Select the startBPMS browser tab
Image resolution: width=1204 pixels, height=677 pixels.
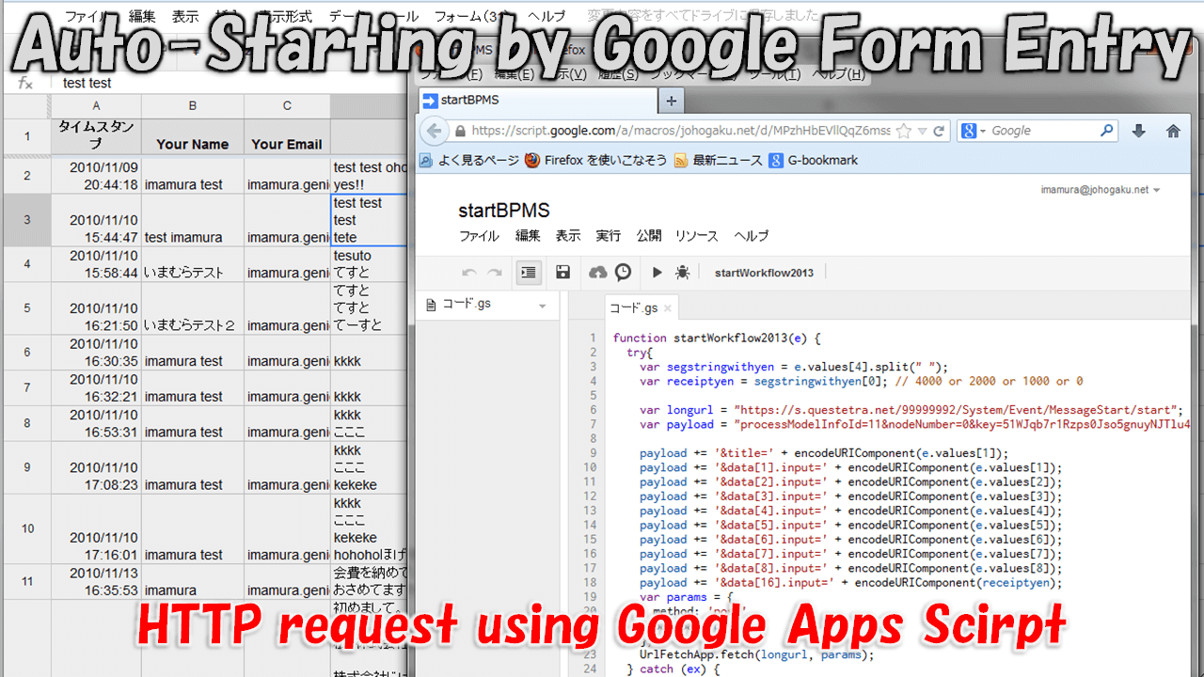click(x=537, y=101)
